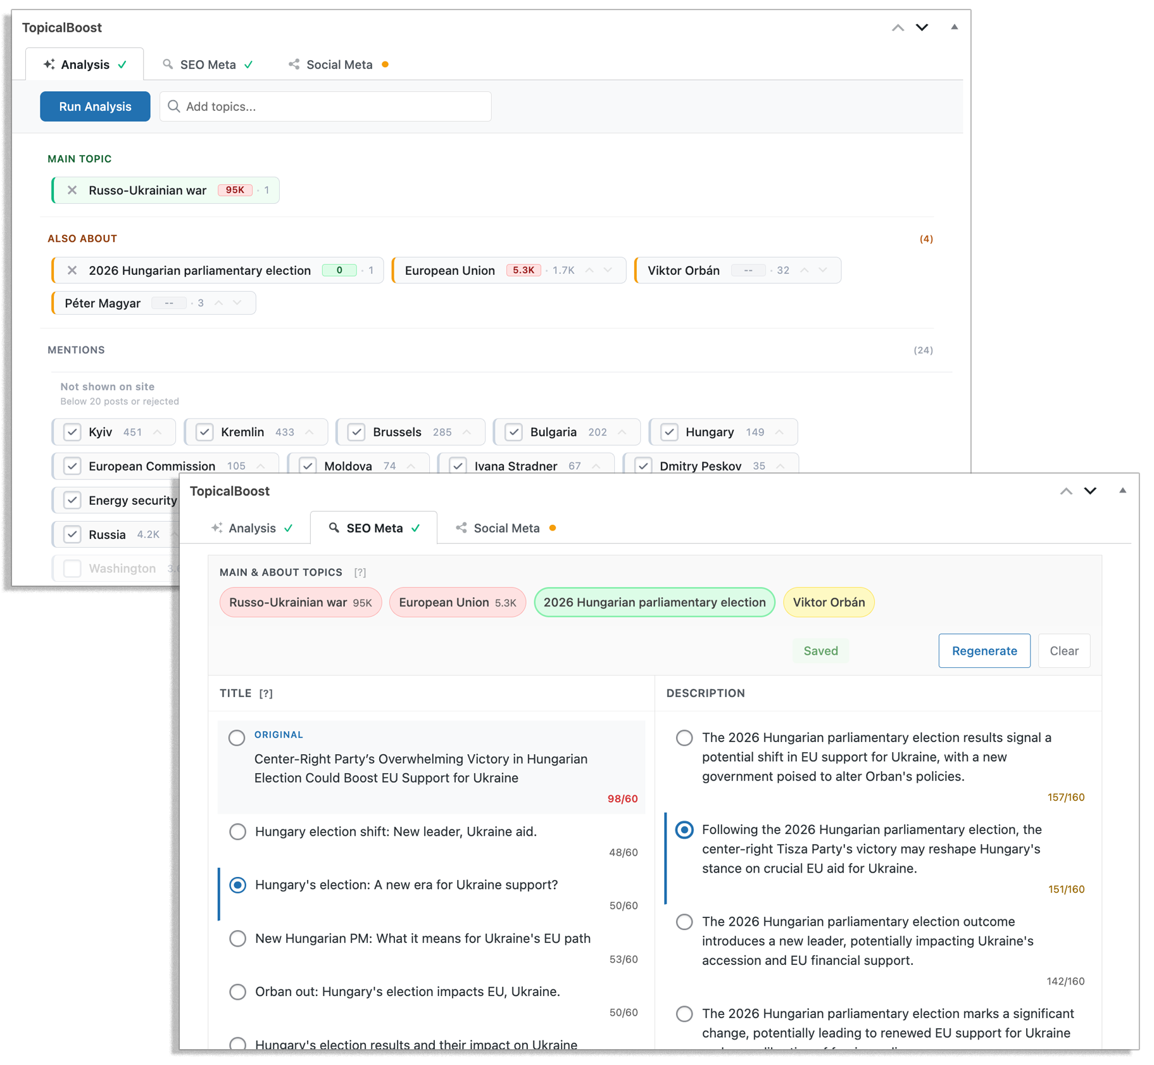Move European Union topic up
Screen dimensions: 1154x1065
click(589, 270)
